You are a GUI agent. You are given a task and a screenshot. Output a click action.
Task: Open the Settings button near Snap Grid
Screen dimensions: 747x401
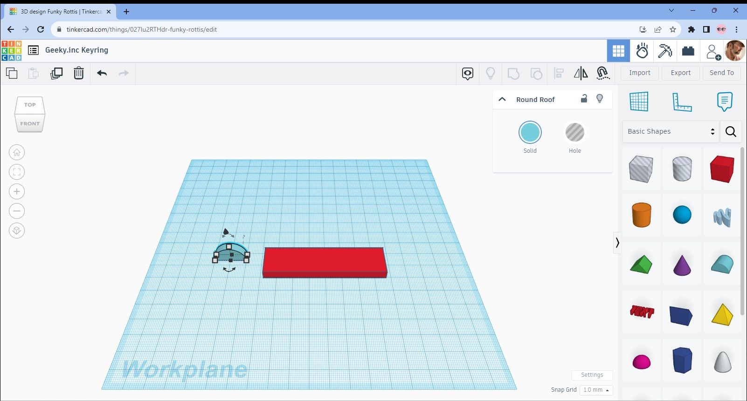click(x=592, y=375)
